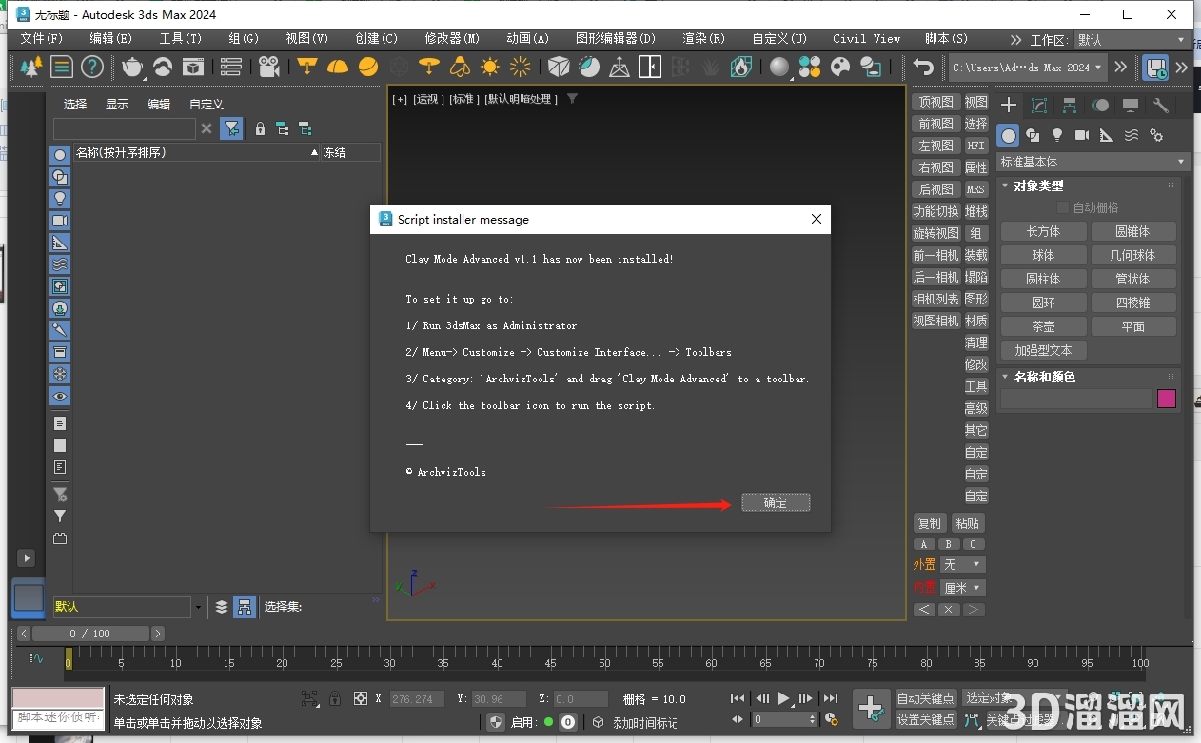The height and width of the screenshot is (743, 1201).
Task: Open the Utilities wrench panel tab
Action: 1160,105
